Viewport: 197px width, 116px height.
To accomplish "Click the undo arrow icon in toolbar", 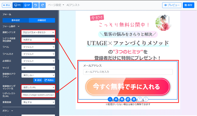I will (x=35, y=5).
